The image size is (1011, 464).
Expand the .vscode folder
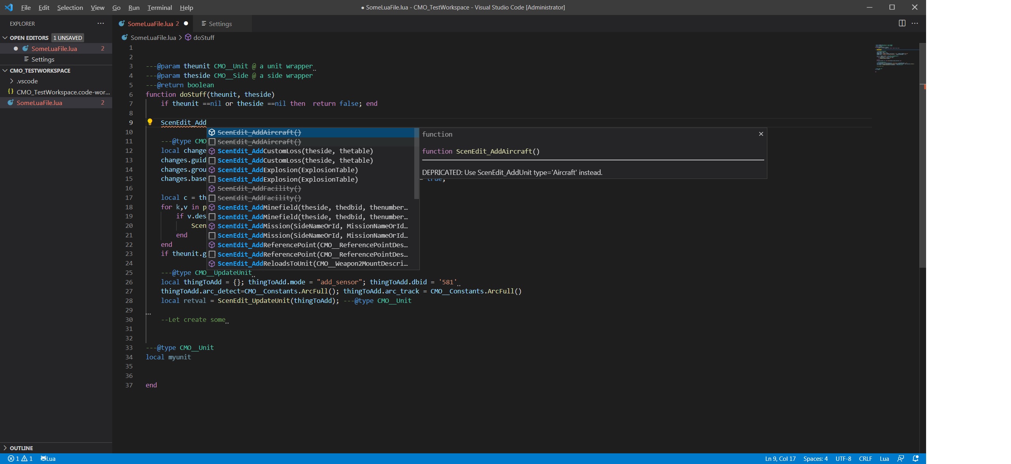click(11, 81)
